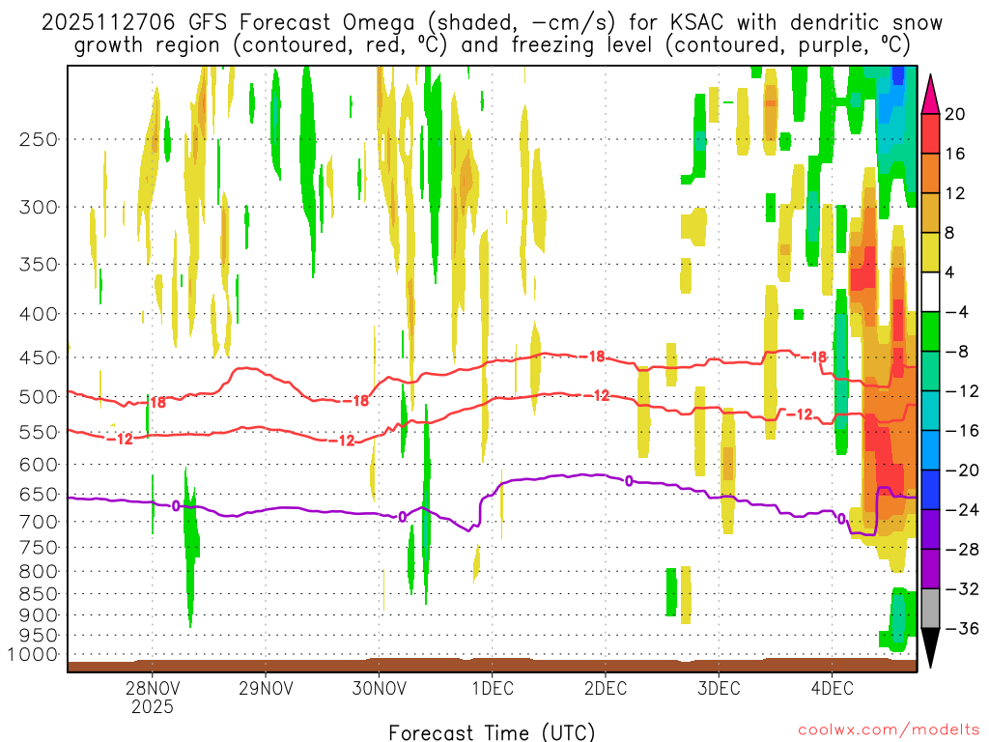Click the 500 pressure level label
The height and width of the screenshot is (742, 989).
tap(39, 397)
